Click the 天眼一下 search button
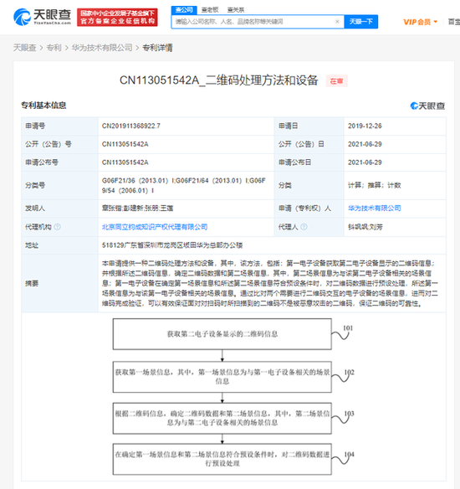 [361, 22]
